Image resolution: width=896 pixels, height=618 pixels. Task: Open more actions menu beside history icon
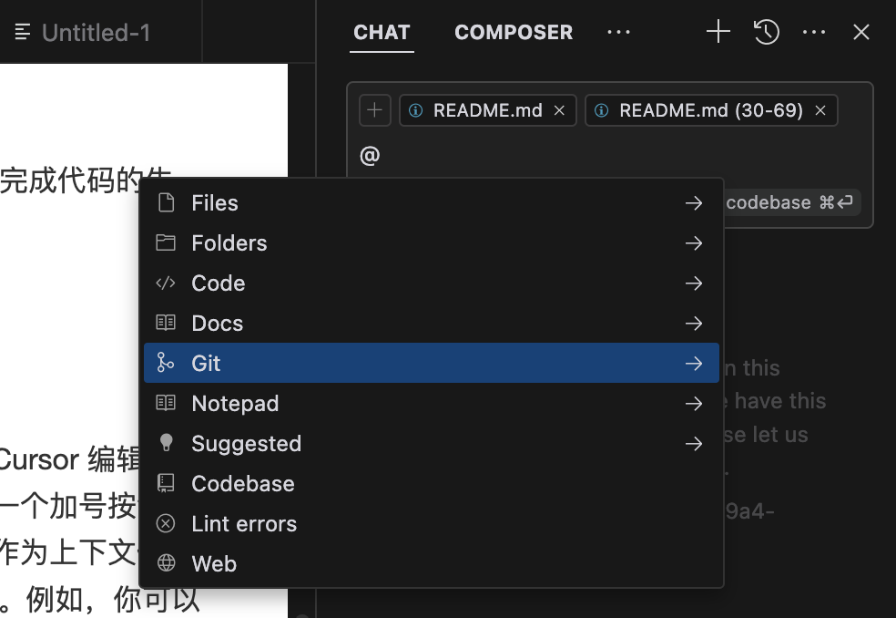[x=814, y=32]
